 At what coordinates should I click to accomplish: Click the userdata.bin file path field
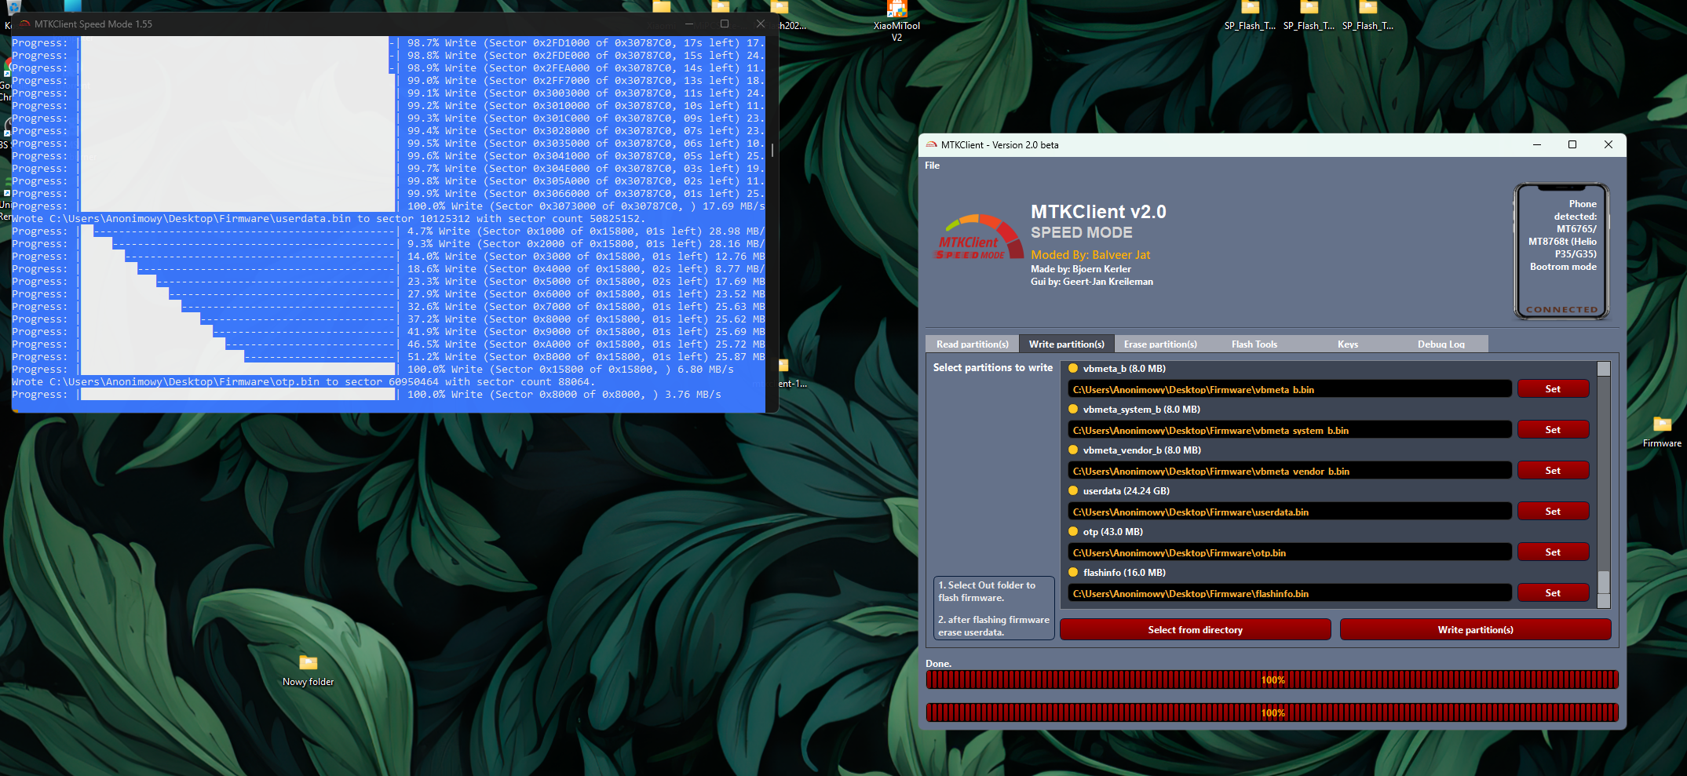(1289, 512)
